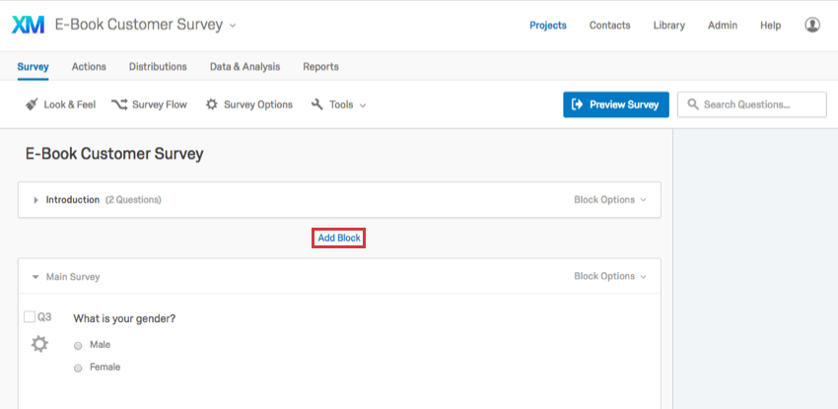The image size is (838, 409).
Task: Go to Projects in top navigation
Action: coord(548,25)
